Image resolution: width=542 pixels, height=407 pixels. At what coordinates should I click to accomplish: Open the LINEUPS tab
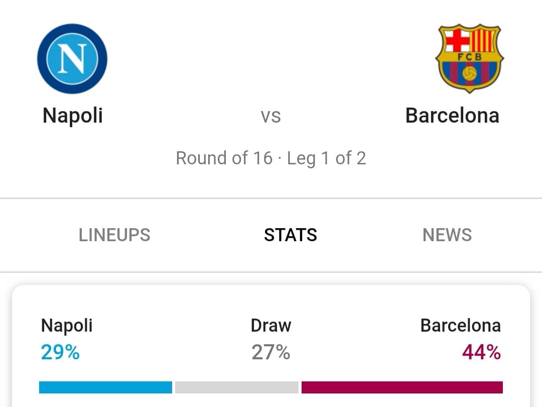click(114, 235)
